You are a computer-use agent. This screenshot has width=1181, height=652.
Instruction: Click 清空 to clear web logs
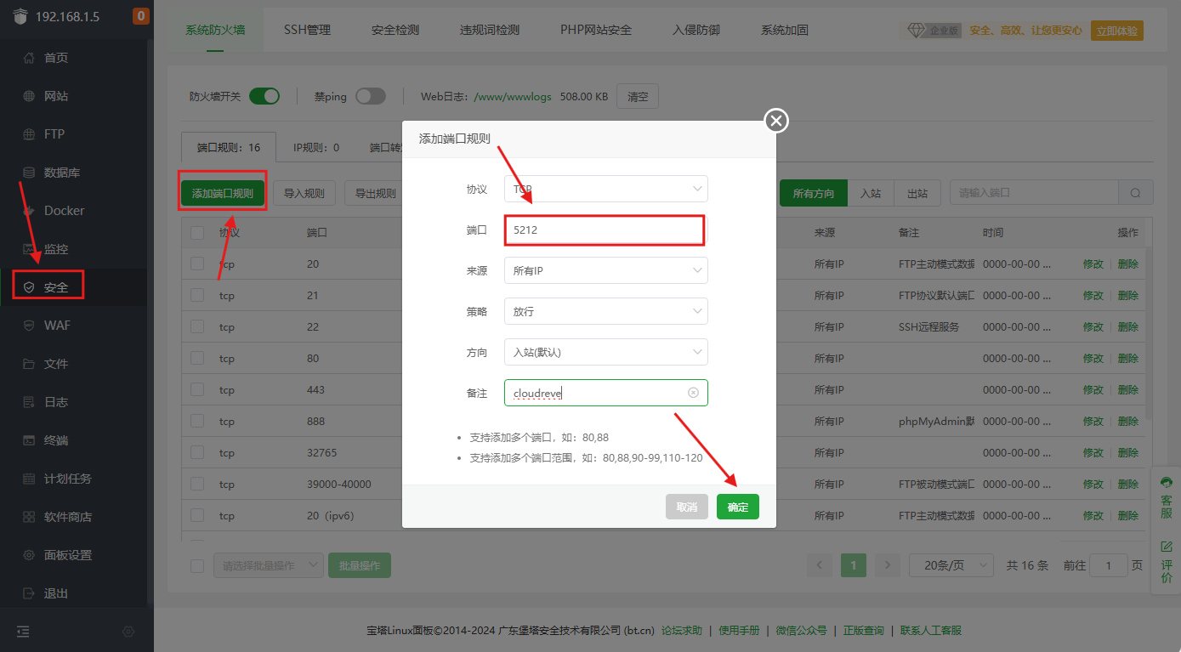point(637,96)
